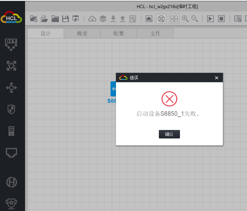
Task: Confirm the error with 确认 button
Action: pyautogui.click(x=169, y=134)
